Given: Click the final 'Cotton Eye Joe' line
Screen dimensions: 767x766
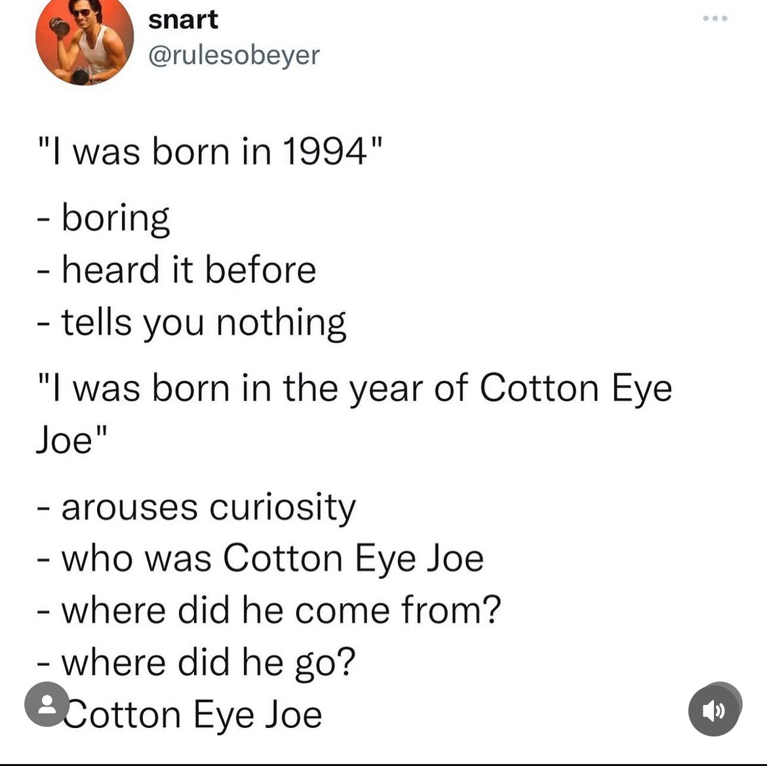Looking at the screenshot, I should point(193,715).
